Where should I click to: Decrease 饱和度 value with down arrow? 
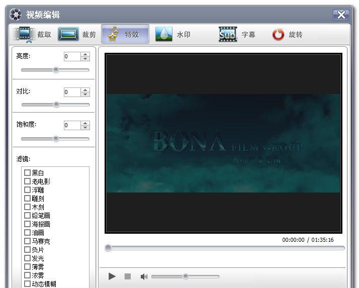click(x=85, y=127)
